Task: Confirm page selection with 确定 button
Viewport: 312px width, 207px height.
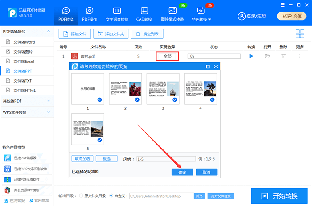Action: coord(182,172)
